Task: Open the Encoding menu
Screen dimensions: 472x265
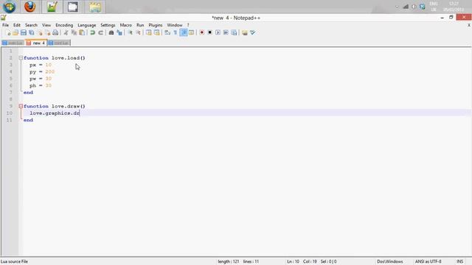Action: click(x=64, y=25)
